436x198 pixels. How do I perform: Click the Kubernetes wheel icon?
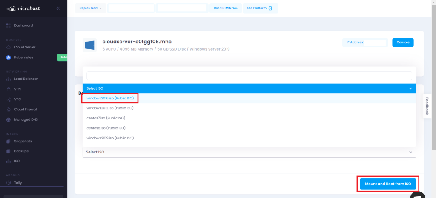(9, 57)
